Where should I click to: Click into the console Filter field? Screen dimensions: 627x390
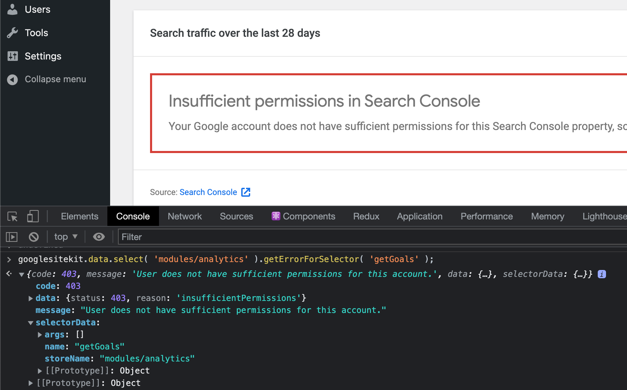coord(373,237)
